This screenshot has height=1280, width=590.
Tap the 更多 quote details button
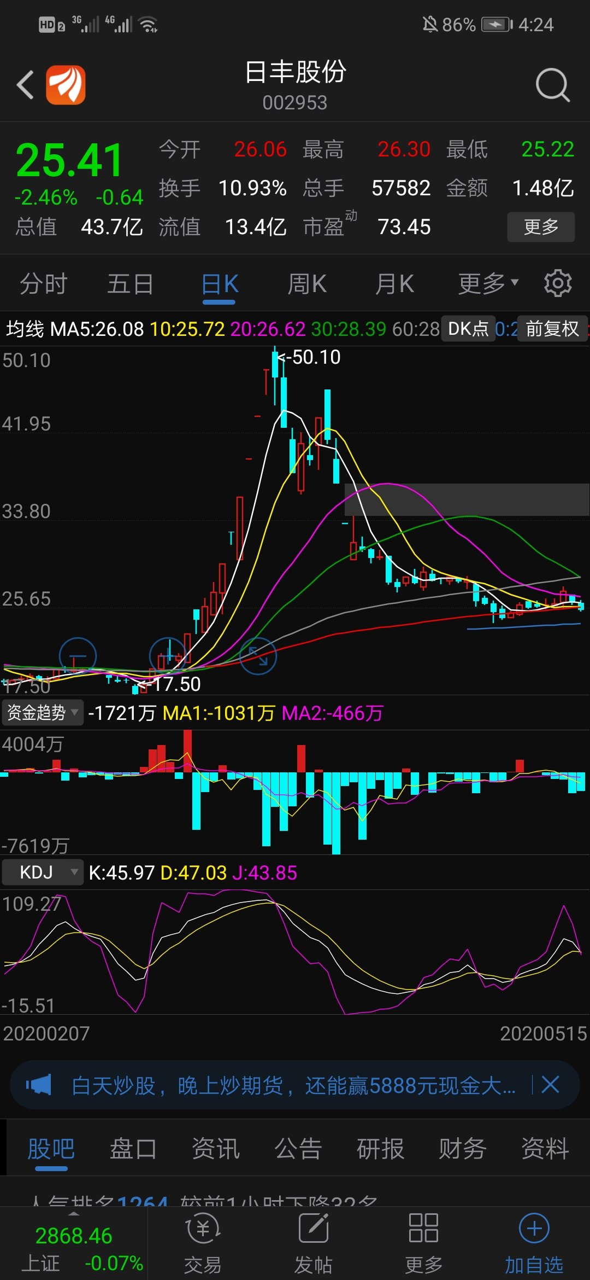(x=541, y=227)
